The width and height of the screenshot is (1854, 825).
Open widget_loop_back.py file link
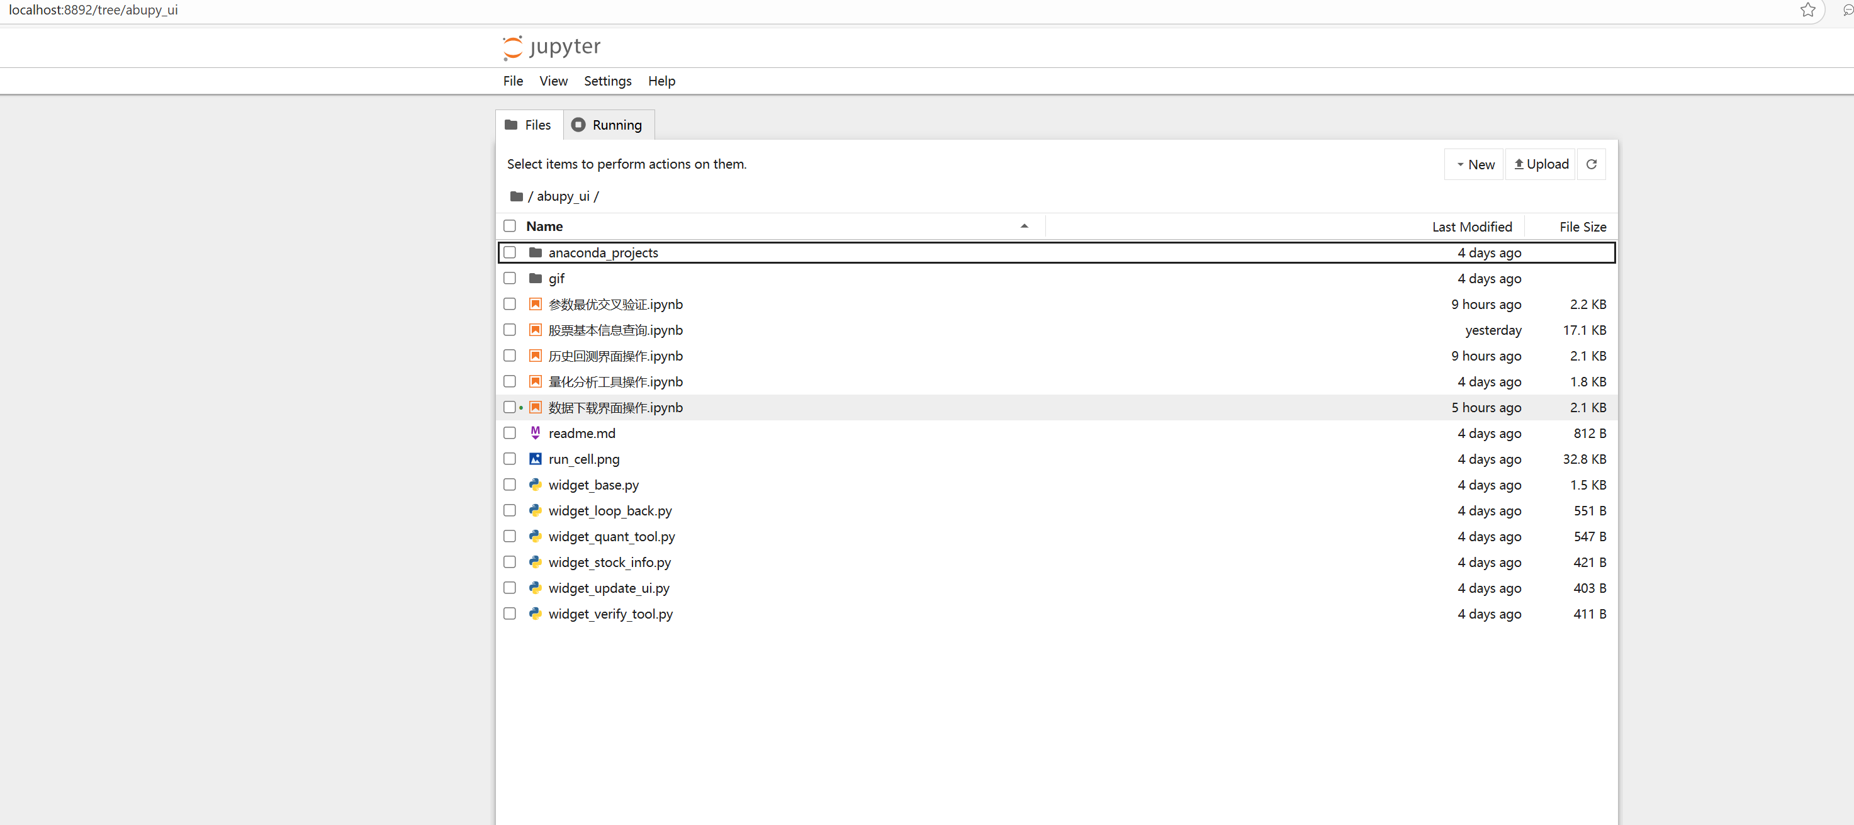pos(610,511)
